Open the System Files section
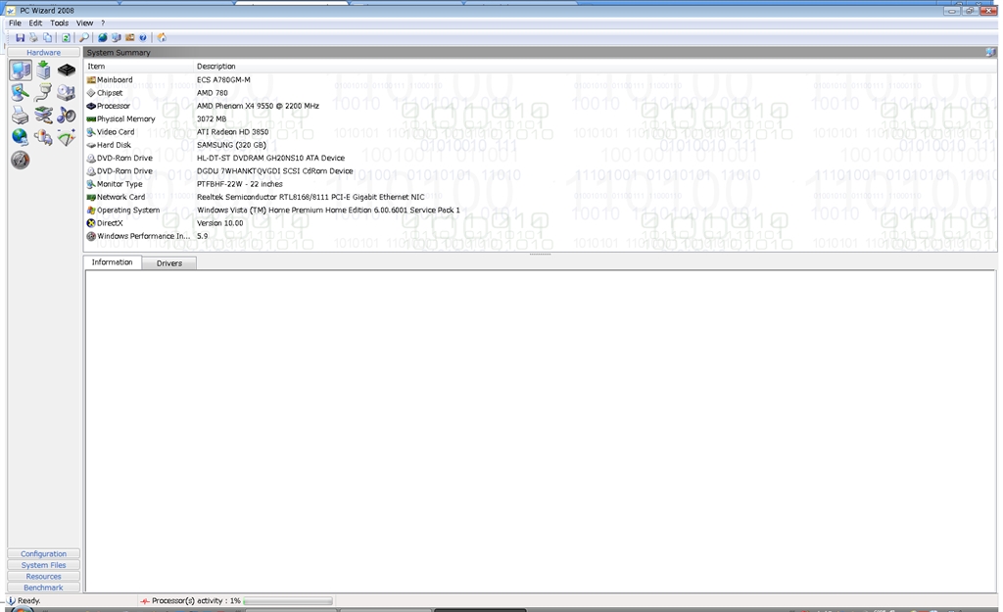1003x612 pixels. pos(43,565)
